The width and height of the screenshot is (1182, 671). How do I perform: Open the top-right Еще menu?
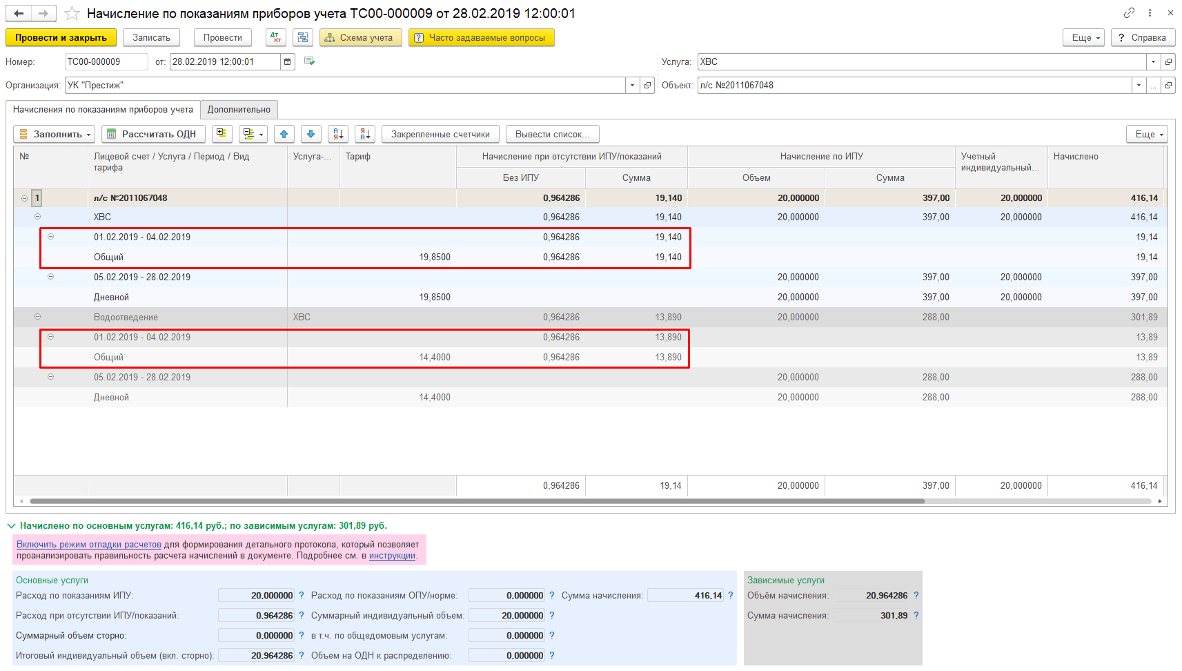tap(1083, 38)
